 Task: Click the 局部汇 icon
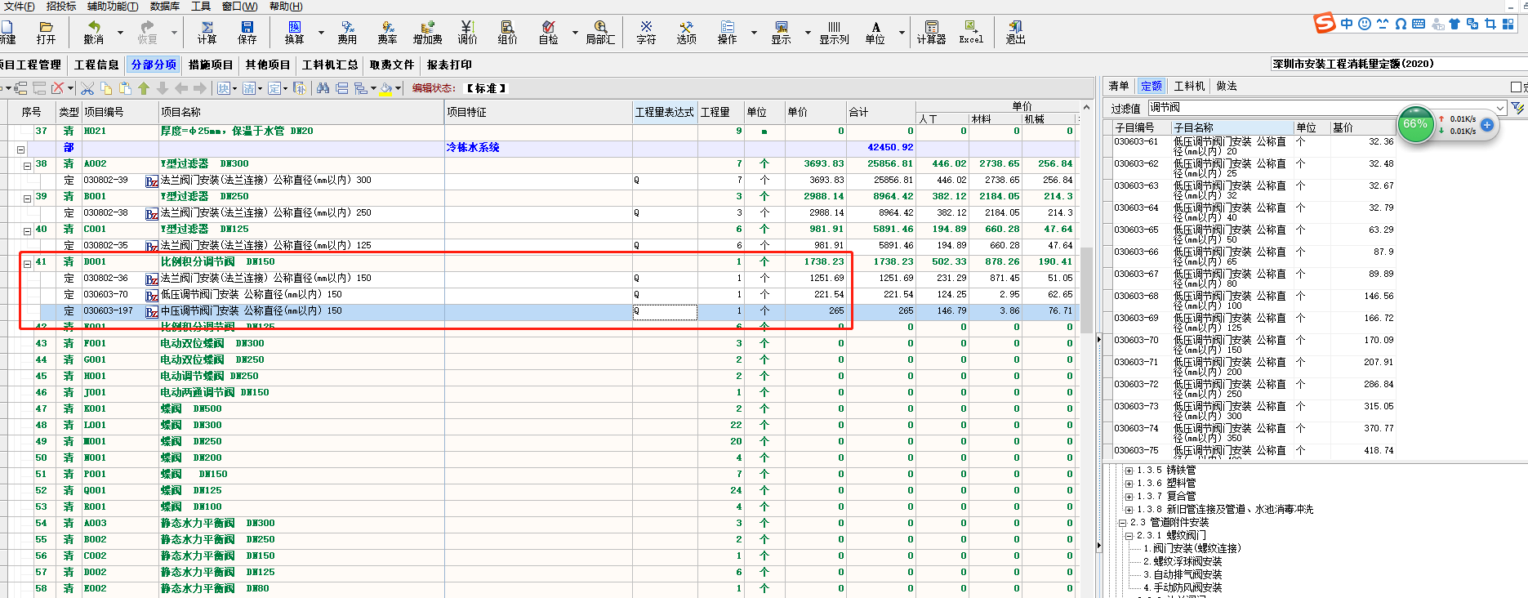600,33
